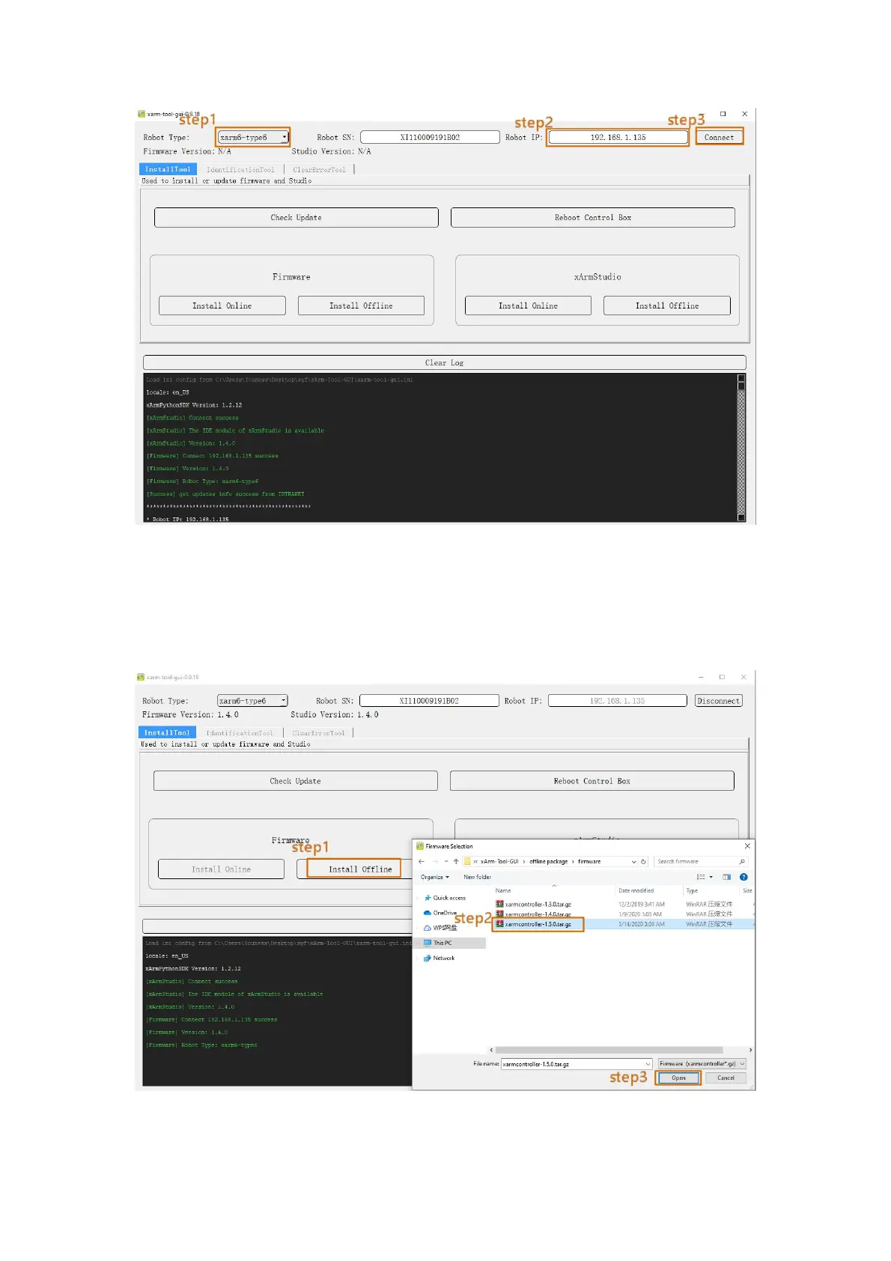
Task: Sort files by the Date modified column
Action: tap(636, 891)
